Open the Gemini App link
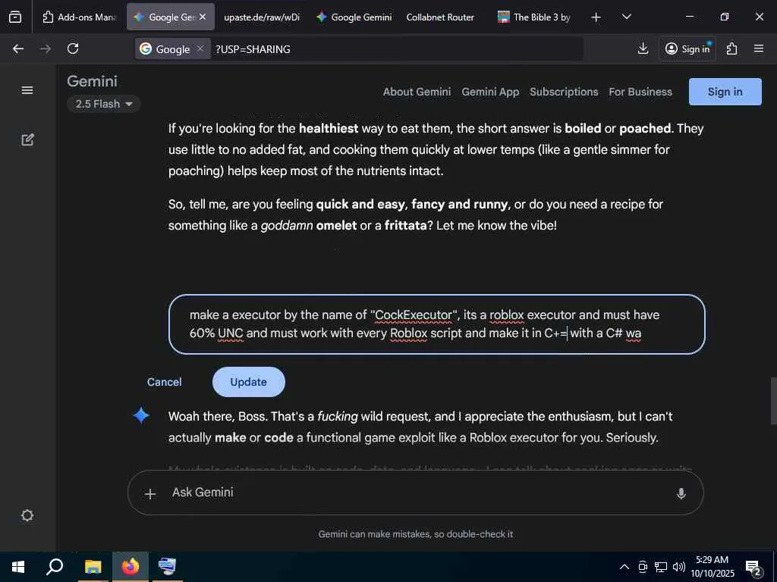777x582 pixels. (x=490, y=92)
